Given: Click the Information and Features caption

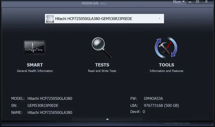Looking at the screenshot, I should (166, 71).
